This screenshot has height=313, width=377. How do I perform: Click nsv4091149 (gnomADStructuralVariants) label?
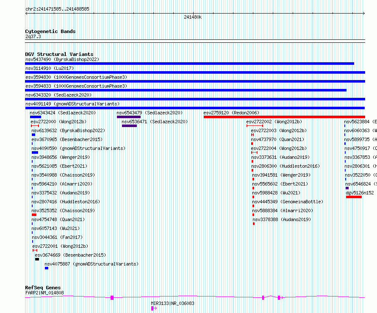(72, 104)
